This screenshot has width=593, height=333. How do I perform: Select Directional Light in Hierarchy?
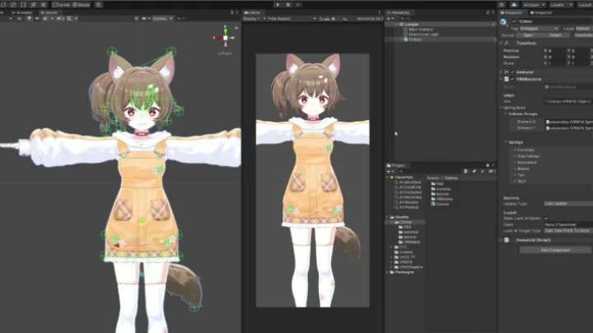click(x=423, y=35)
